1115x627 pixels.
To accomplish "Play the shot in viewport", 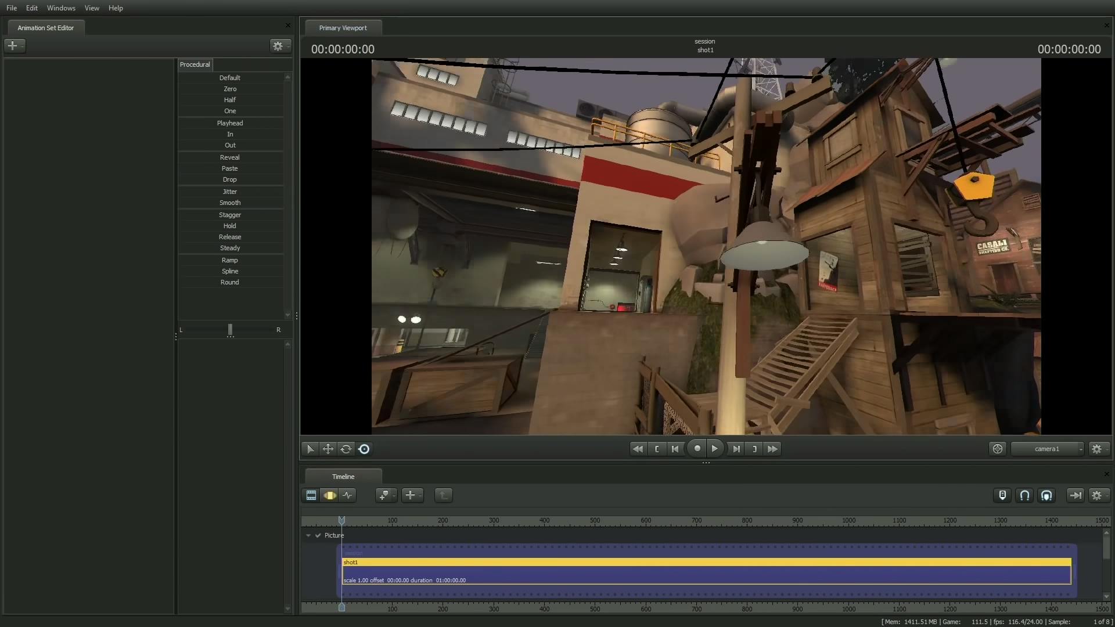I will [715, 449].
